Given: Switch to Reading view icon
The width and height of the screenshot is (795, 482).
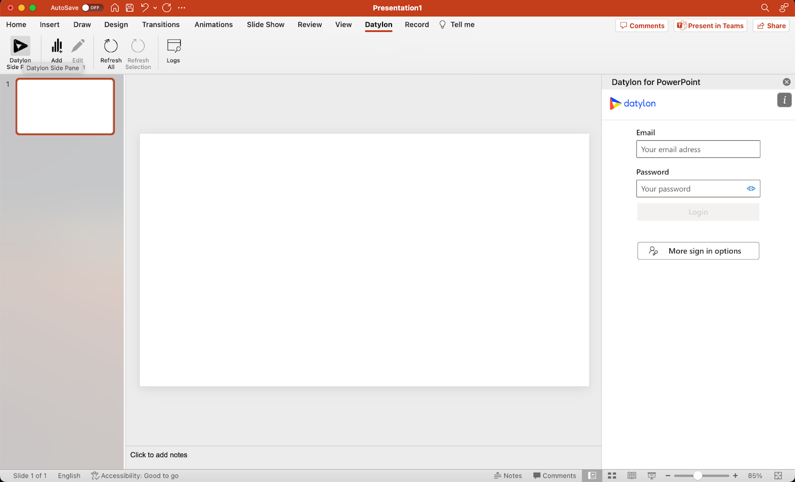Looking at the screenshot, I should pos(632,476).
